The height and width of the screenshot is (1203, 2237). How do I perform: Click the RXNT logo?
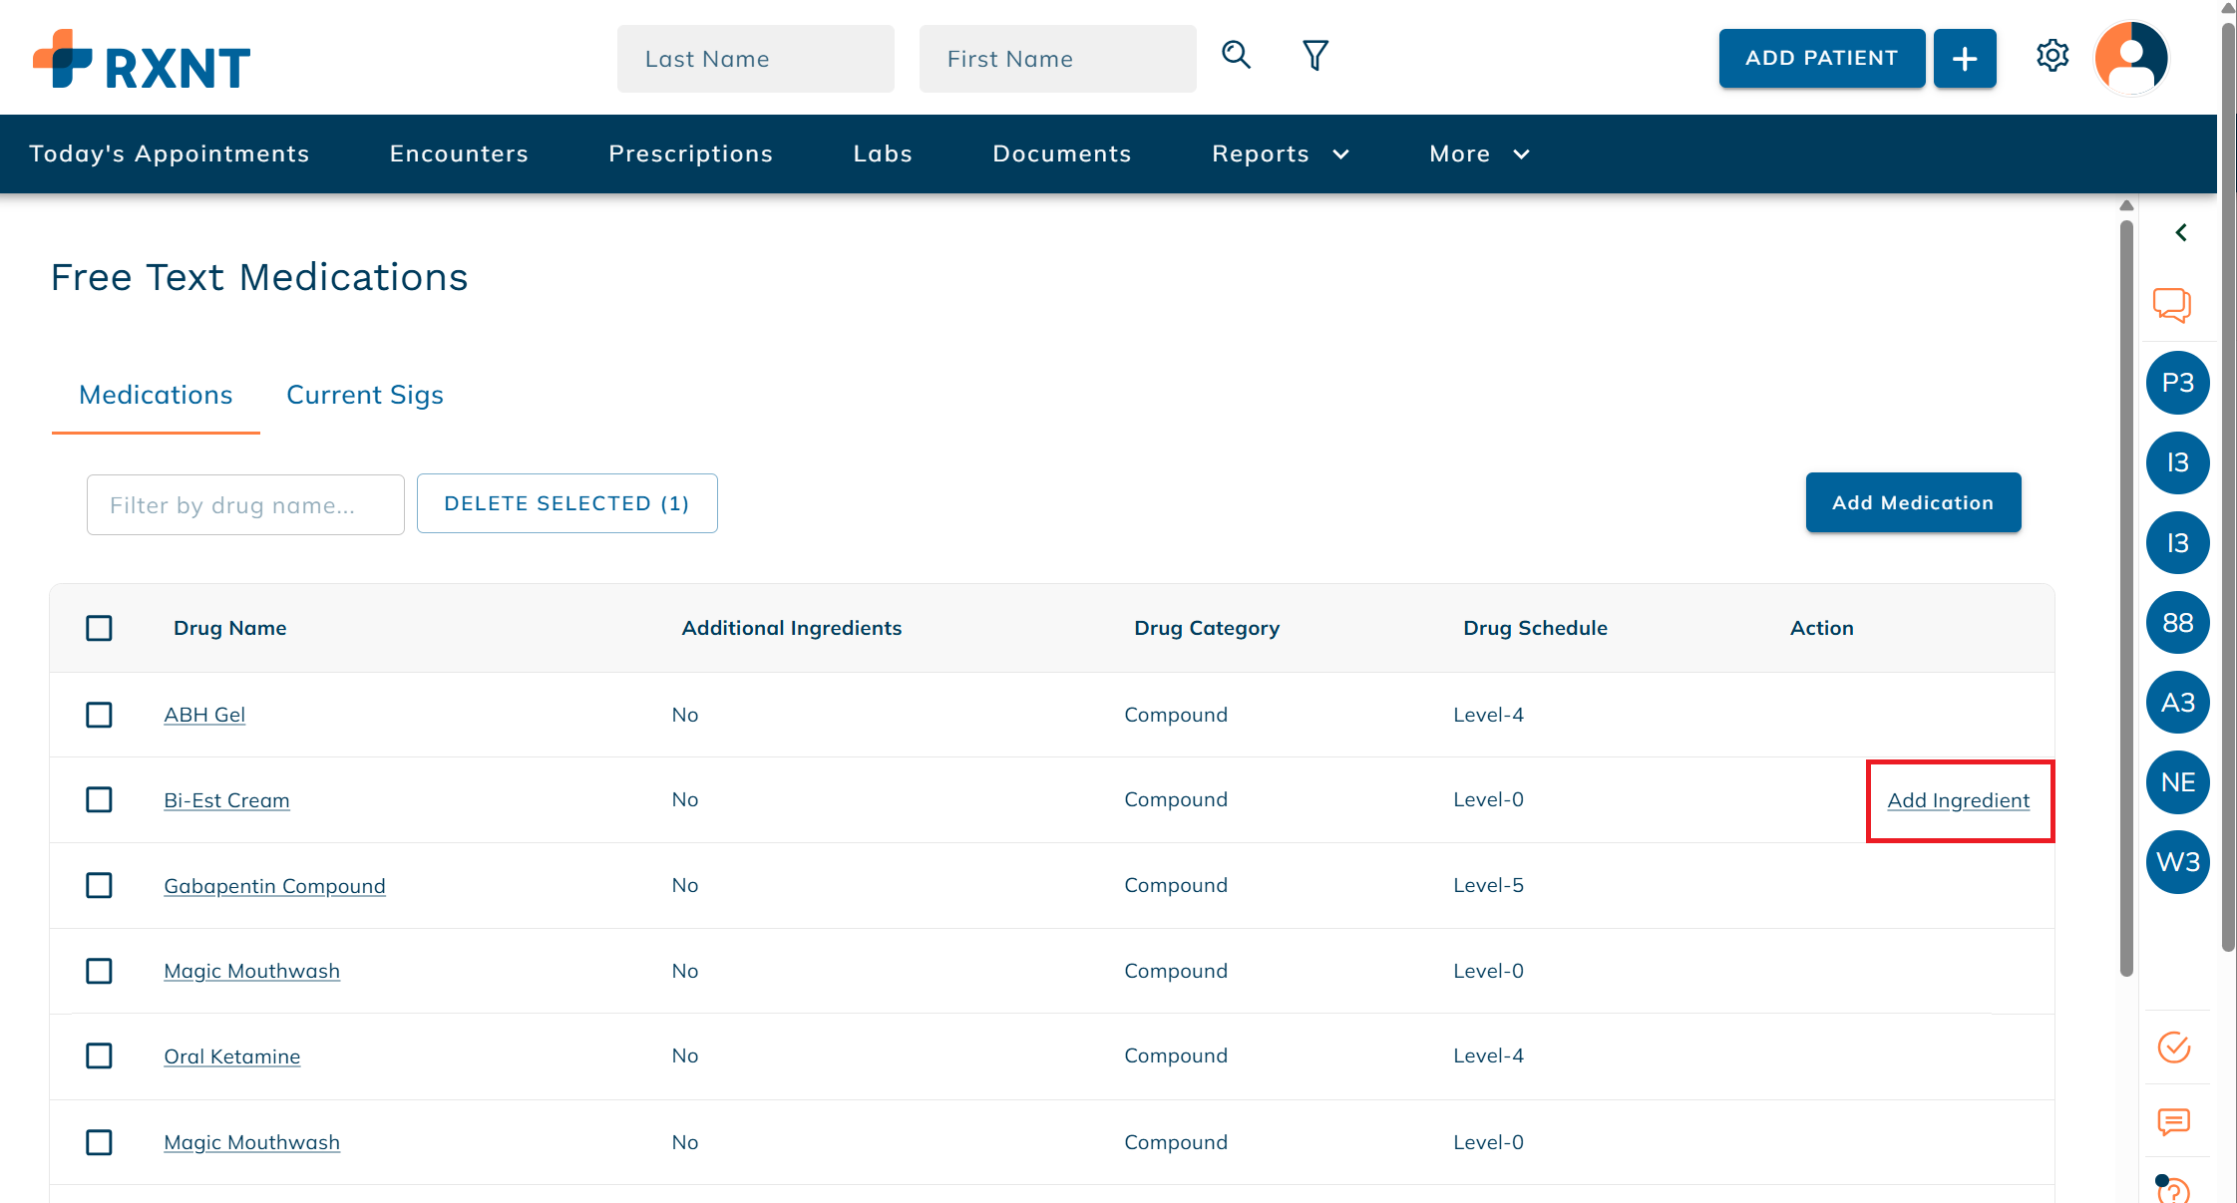(x=140, y=60)
